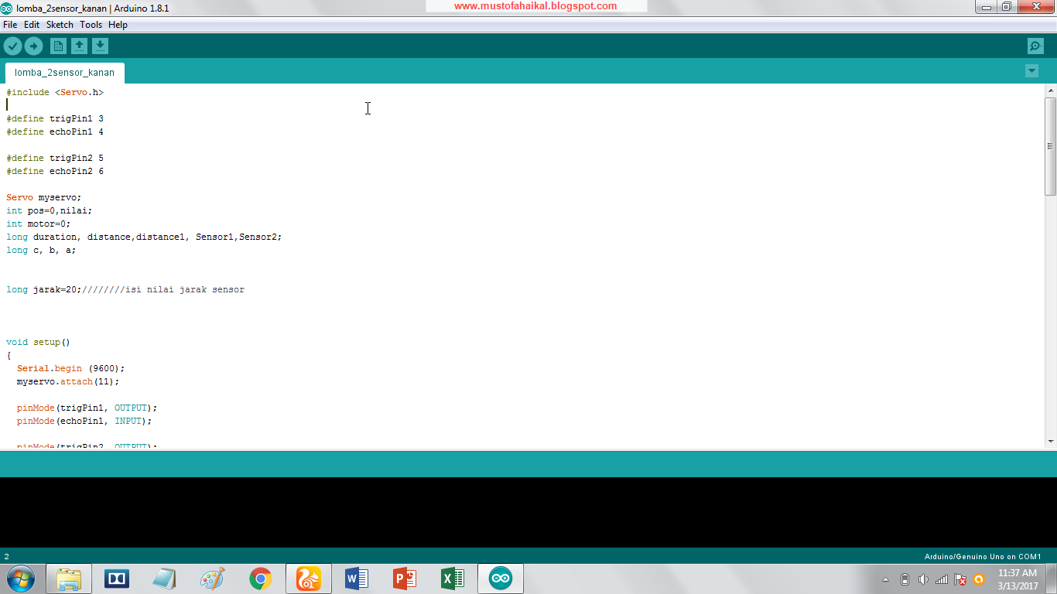Viewport: 1057px width, 594px height.
Task: Click the www.mustofahaikal.blogspot.com banner
Action: (535, 6)
